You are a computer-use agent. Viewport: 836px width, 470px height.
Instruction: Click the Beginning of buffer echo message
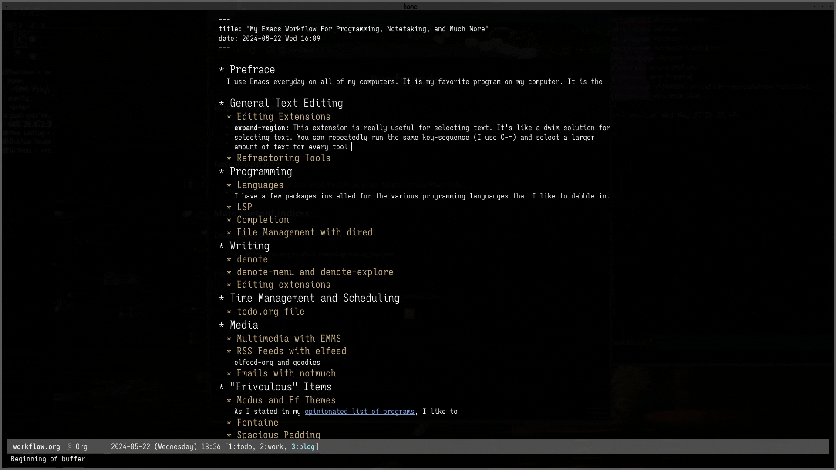point(48,459)
